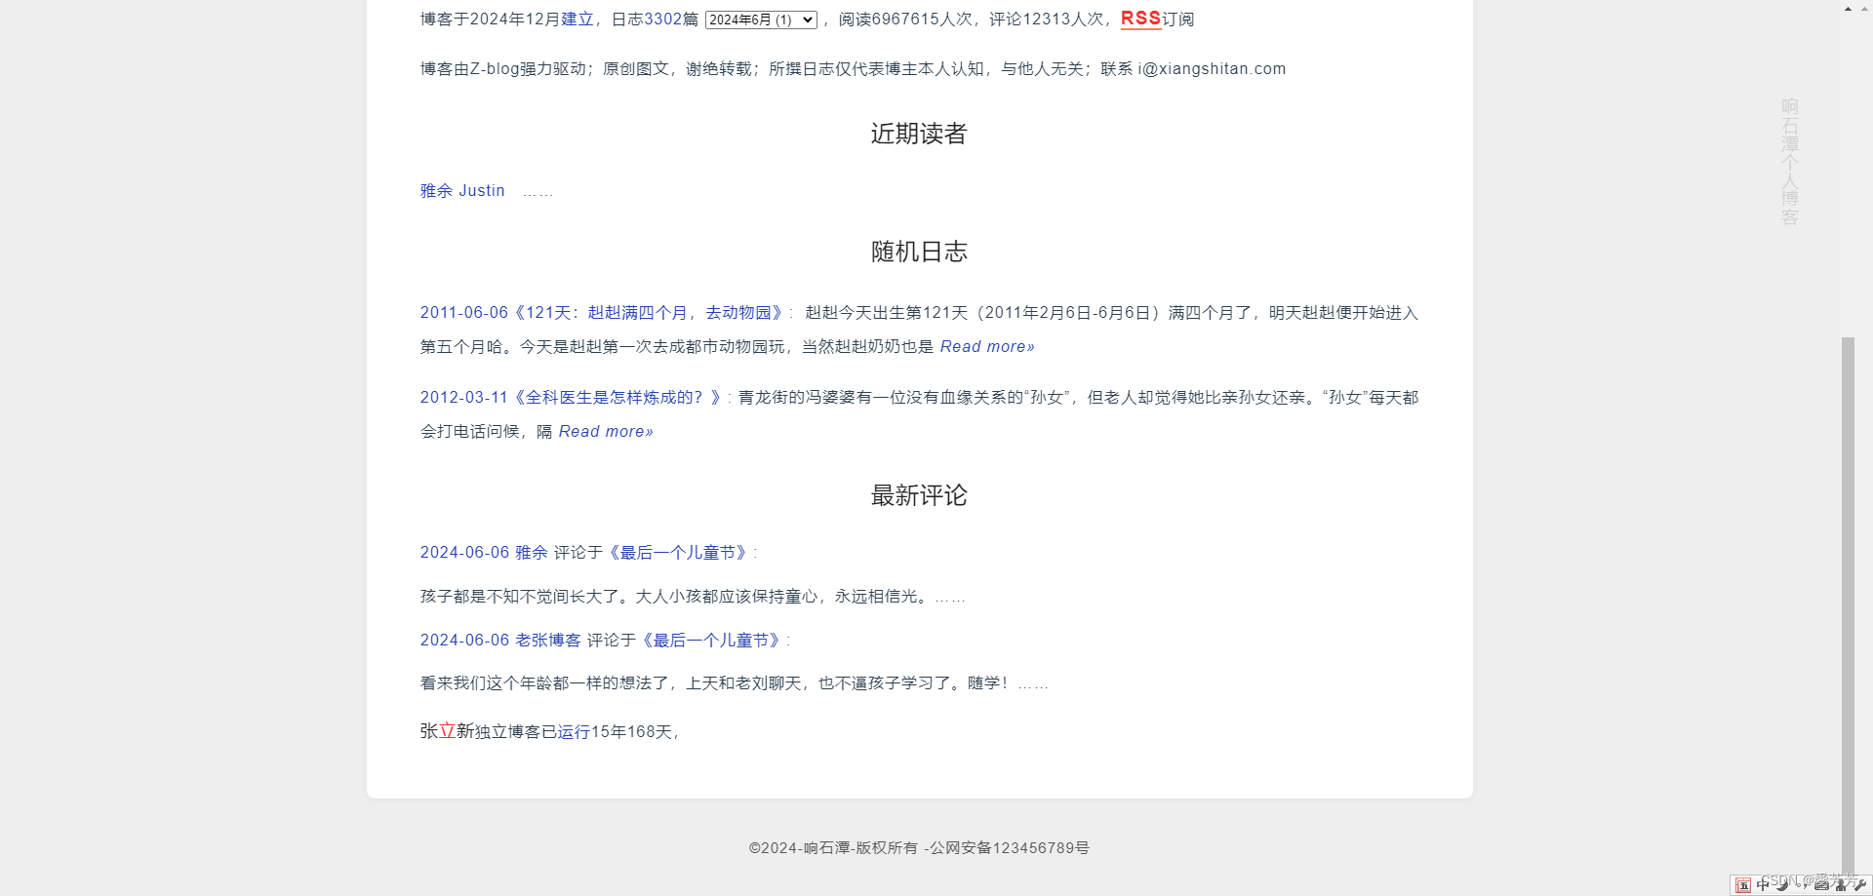Toggle the half-moon full/half width icon
Viewport: 1873px width, 896px height.
(1782, 885)
